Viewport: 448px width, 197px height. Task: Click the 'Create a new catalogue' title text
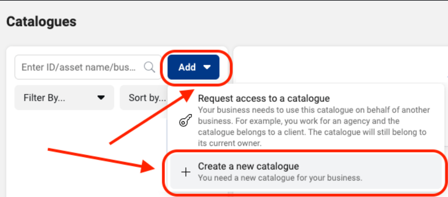coord(248,166)
